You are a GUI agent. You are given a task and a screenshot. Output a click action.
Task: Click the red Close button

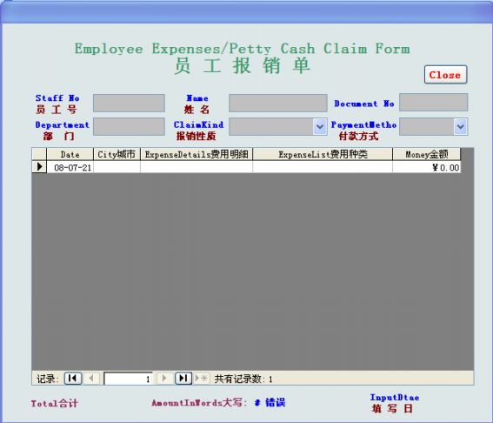pos(445,75)
